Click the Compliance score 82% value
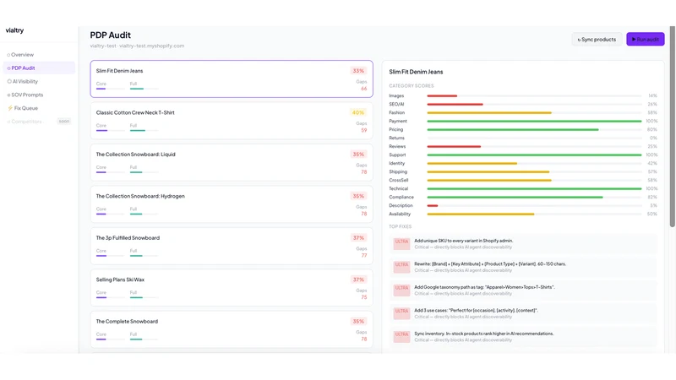The width and height of the screenshot is (676, 380). [x=652, y=197]
